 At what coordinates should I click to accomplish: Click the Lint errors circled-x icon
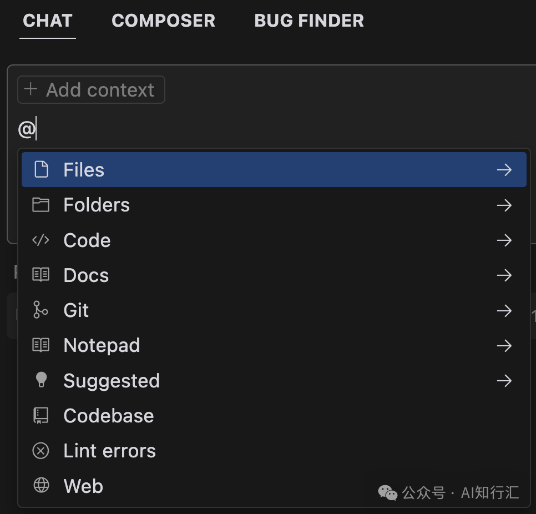pyautogui.click(x=41, y=451)
